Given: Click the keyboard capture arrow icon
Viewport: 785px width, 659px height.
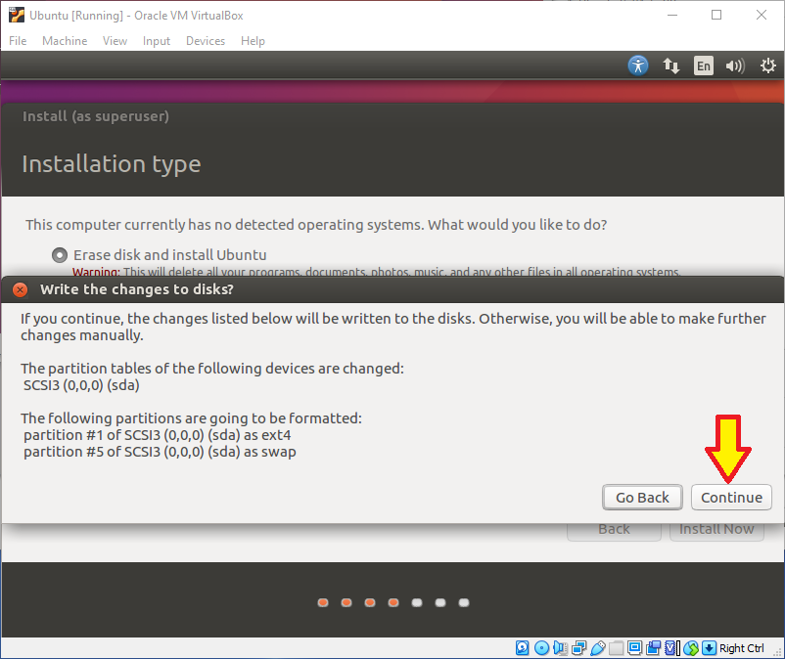Looking at the screenshot, I should click(709, 648).
